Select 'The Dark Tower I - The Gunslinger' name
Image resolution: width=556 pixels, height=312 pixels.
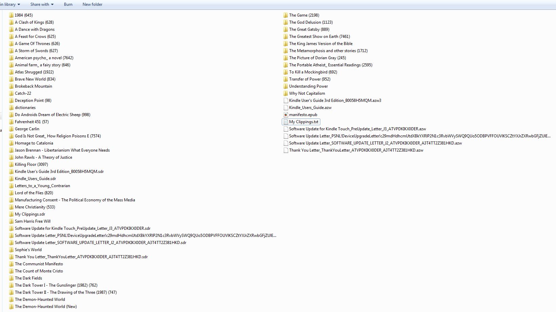56,285
